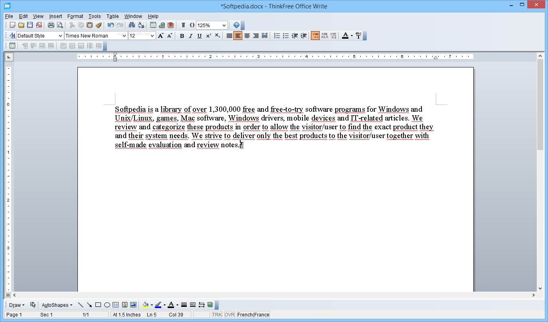Set double line spacing x2

(333, 36)
